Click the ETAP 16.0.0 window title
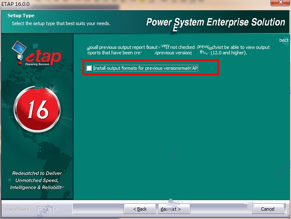The width and height of the screenshot is (291, 219). click(15, 4)
